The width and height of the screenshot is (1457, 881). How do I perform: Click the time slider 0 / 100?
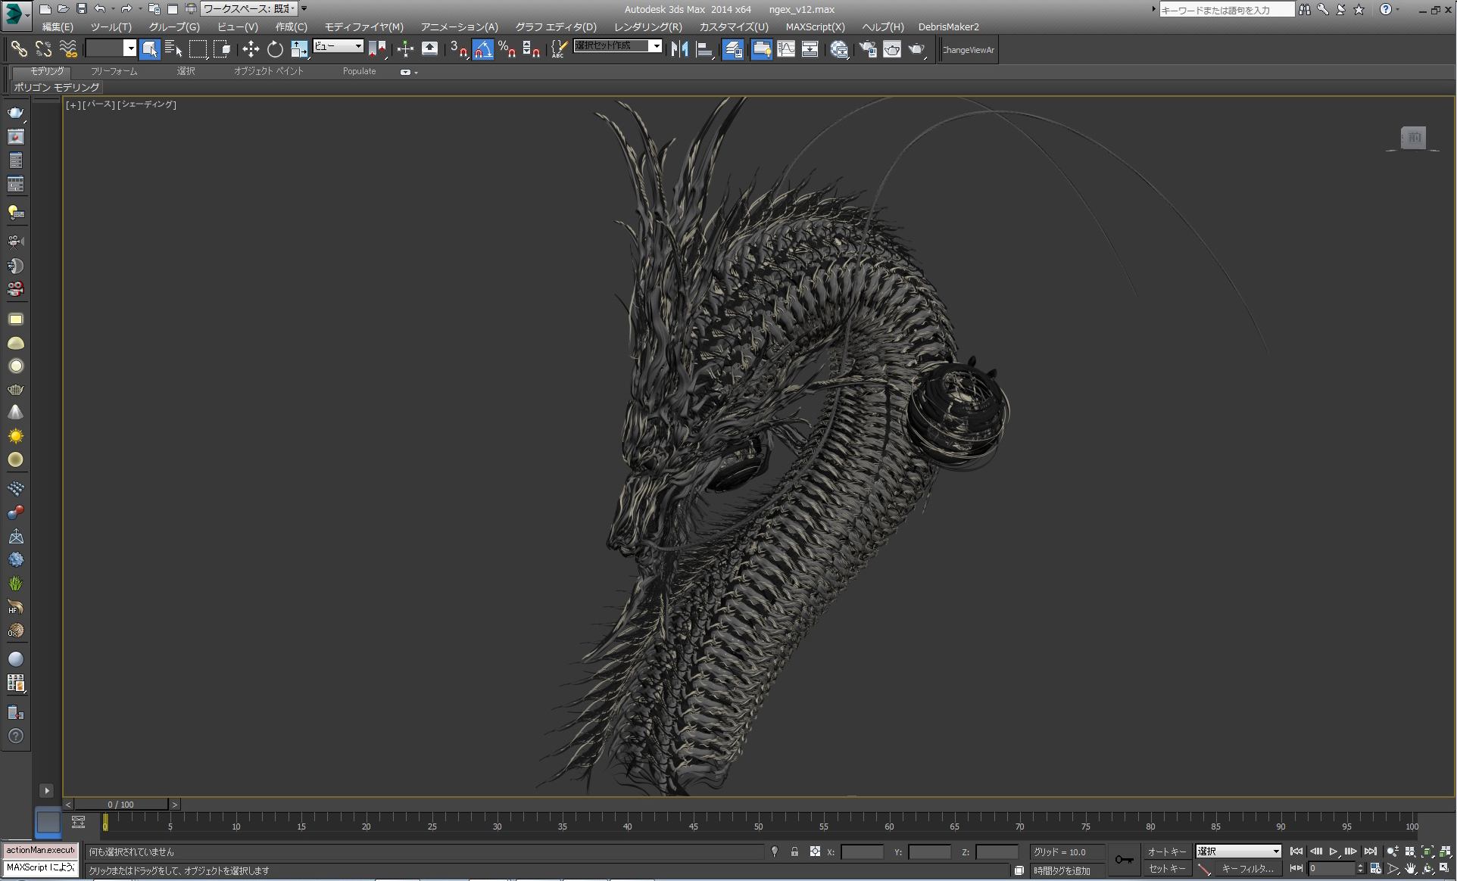[x=121, y=805]
